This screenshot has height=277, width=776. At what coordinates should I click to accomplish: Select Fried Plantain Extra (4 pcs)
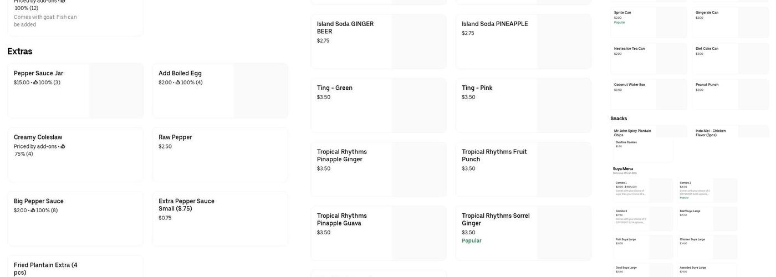pos(75,267)
